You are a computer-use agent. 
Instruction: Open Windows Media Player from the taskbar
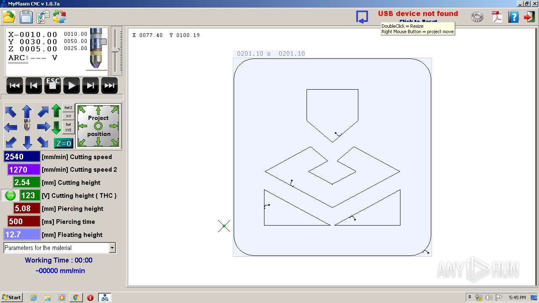pyautogui.click(x=62, y=298)
